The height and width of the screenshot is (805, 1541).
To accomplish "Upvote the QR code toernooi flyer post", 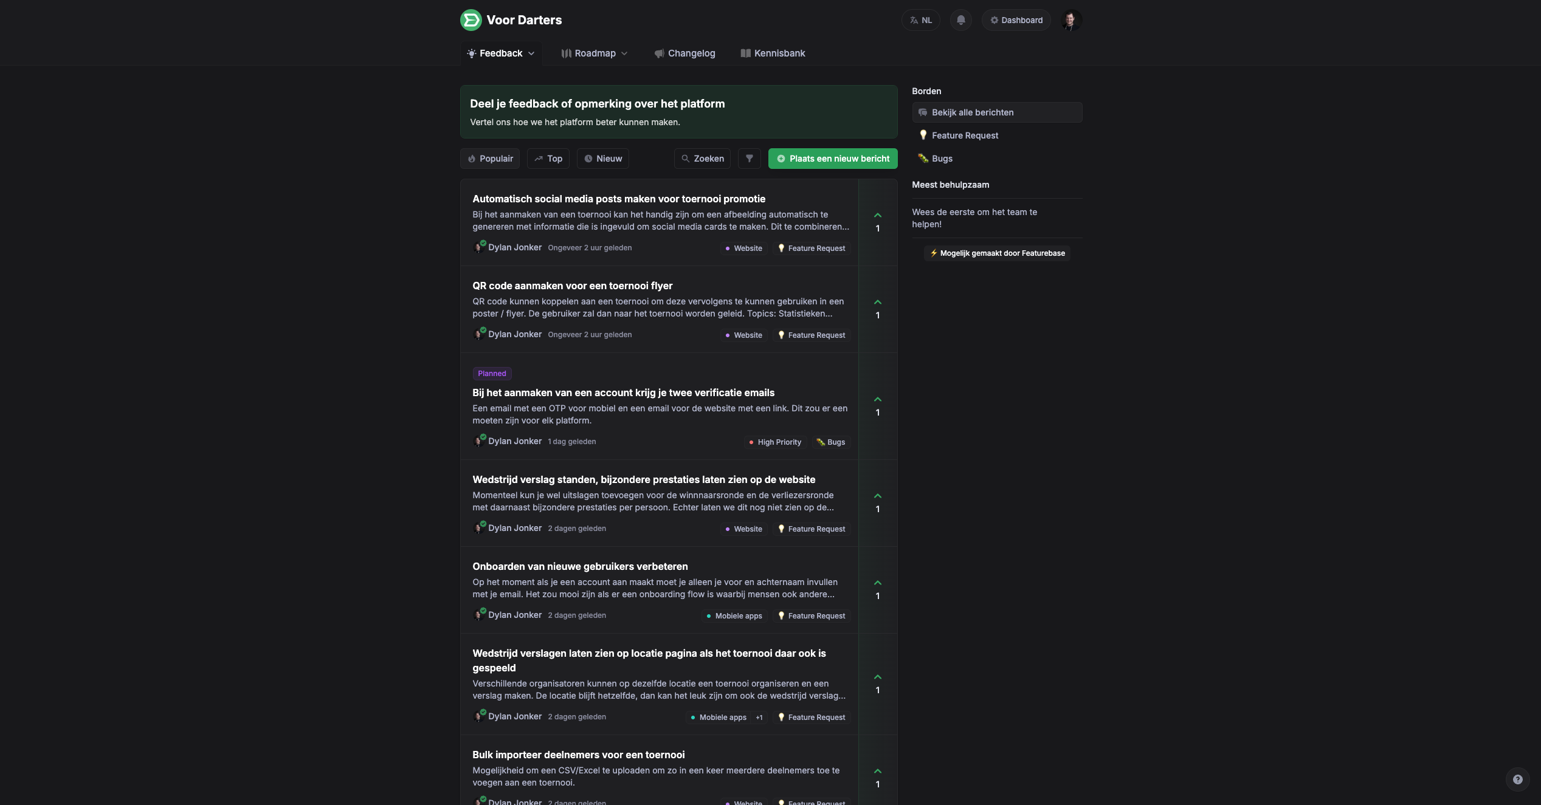I will tap(877, 303).
